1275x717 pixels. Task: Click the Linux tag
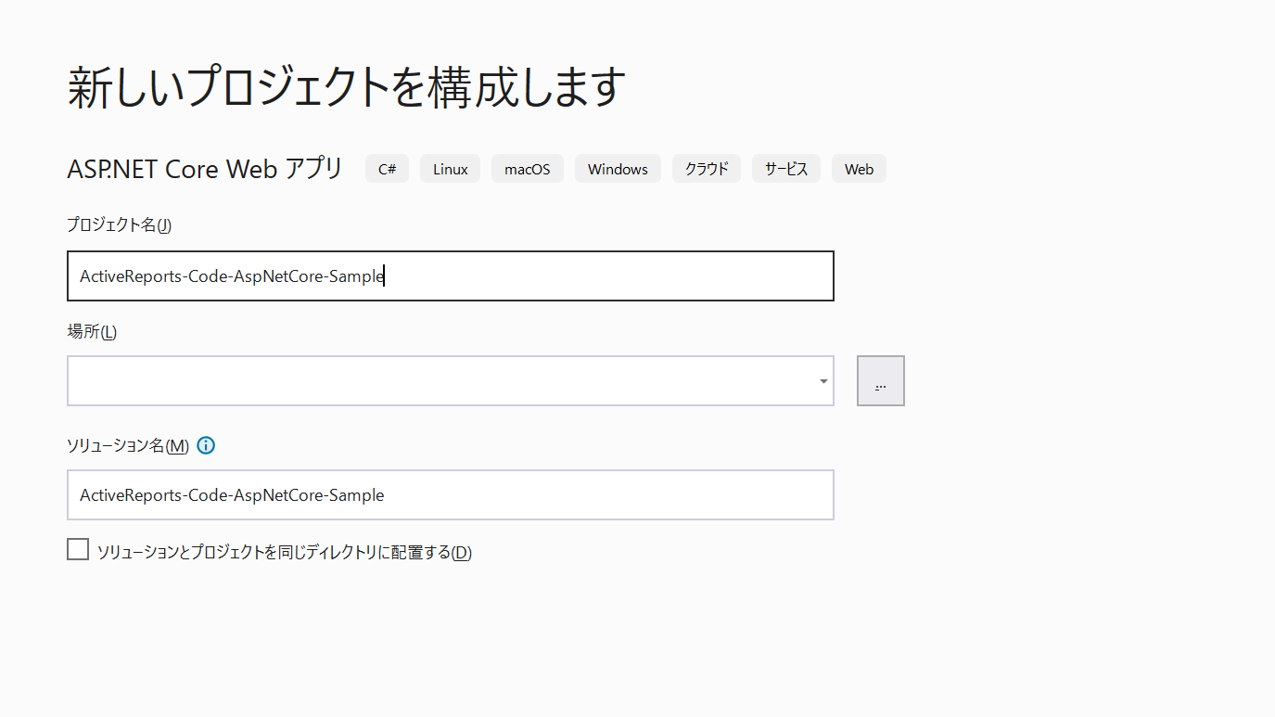(x=451, y=169)
